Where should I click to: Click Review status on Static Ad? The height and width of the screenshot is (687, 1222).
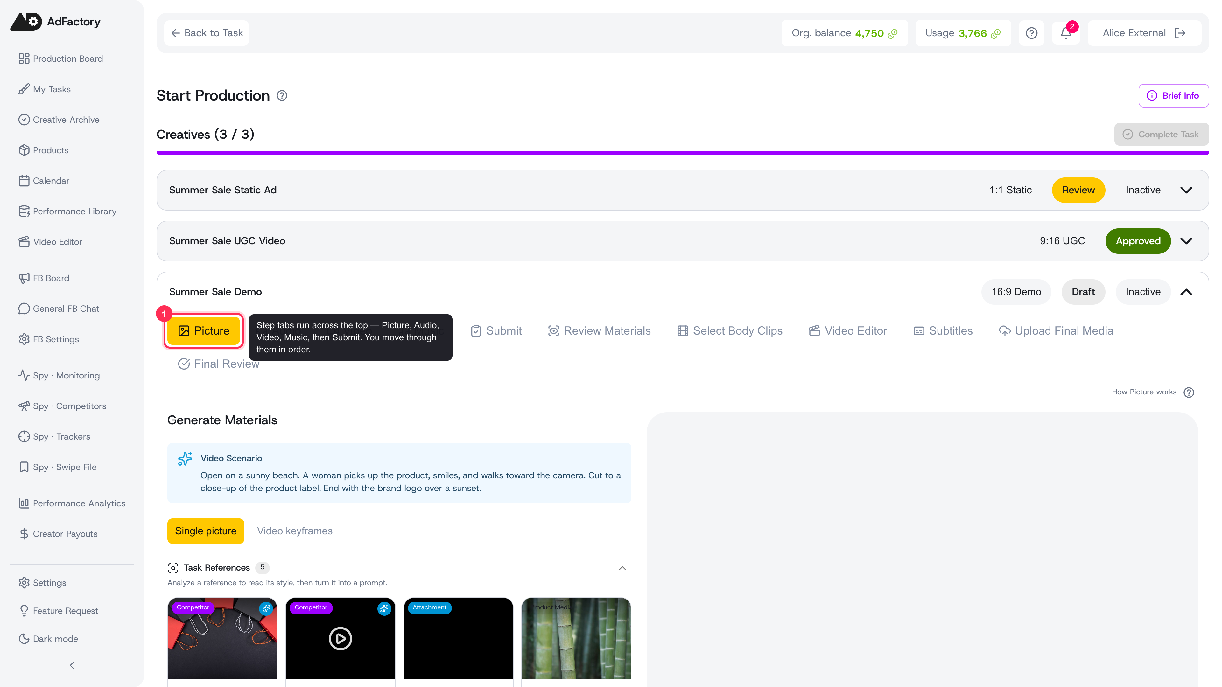tap(1078, 190)
